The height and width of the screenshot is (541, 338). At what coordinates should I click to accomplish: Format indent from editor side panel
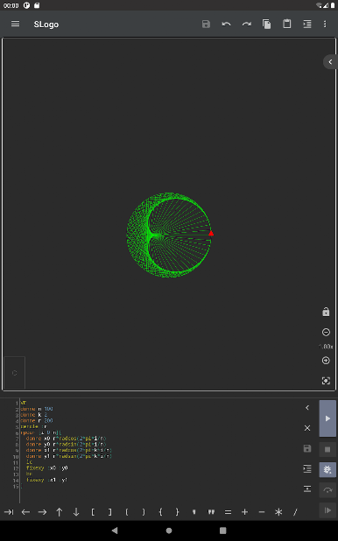(307, 468)
